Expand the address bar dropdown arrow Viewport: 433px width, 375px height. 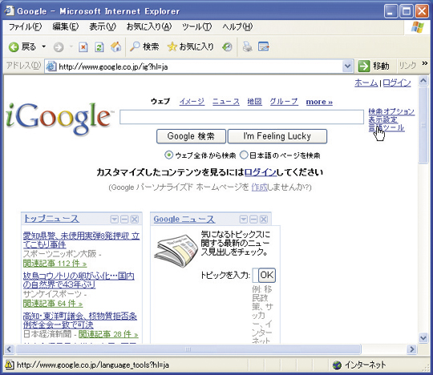[x=348, y=67]
